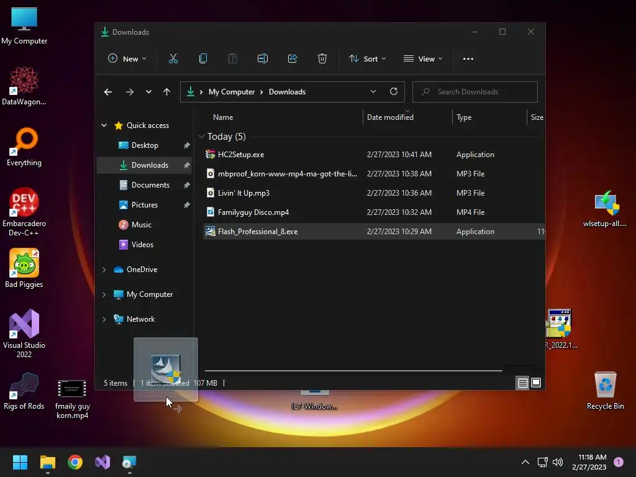The height and width of the screenshot is (477, 636).
Task: Open the clock showing 11:18 AM
Action: click(589, 462)
